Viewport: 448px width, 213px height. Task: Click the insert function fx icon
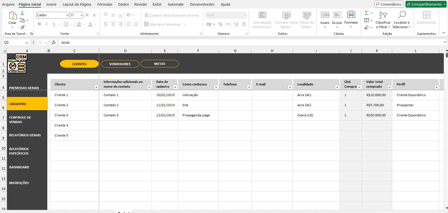tap(54, 42)
